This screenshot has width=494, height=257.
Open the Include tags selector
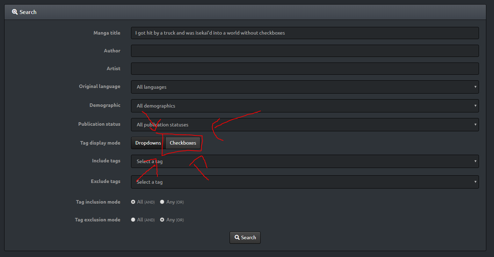tap(305, 161)
